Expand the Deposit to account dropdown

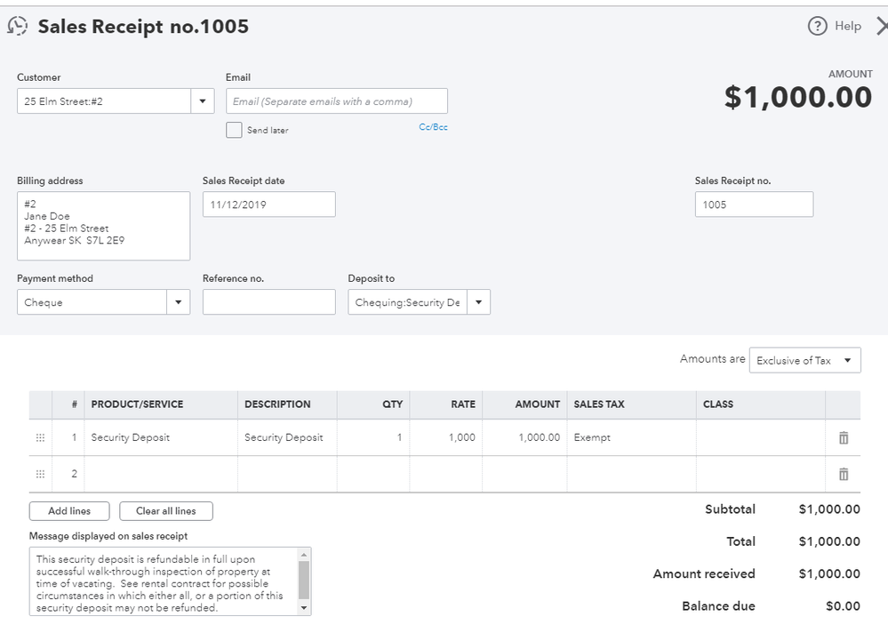(x=478, y=302)
